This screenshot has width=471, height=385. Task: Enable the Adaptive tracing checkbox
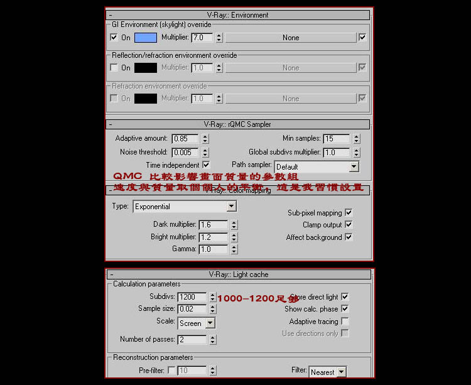coord(345,321)
